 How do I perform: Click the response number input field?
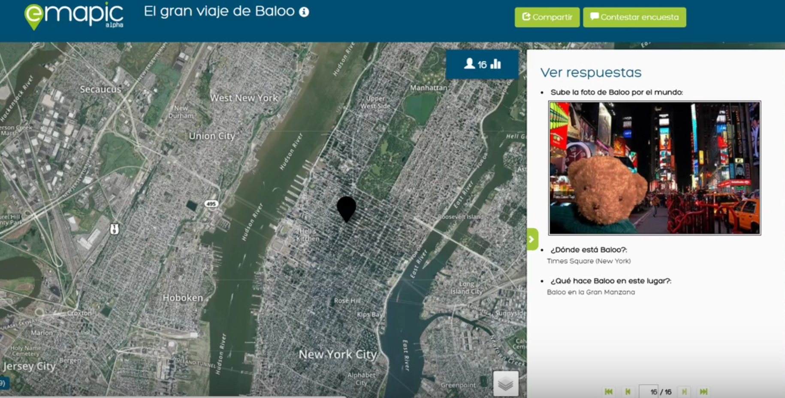click(649, 392)
